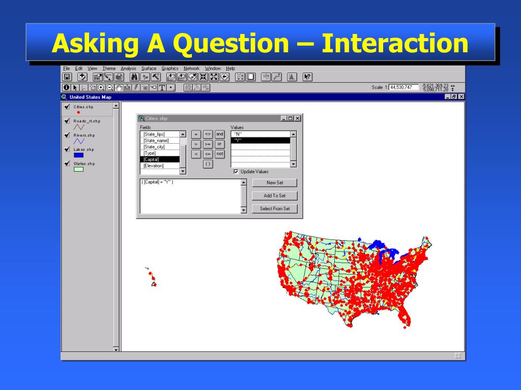Select [Type] in Fields list

160,153
